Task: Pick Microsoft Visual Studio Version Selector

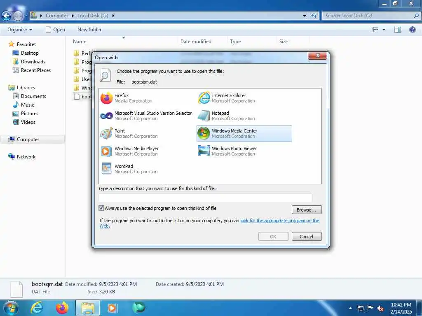Action: (x=146, y=116)
